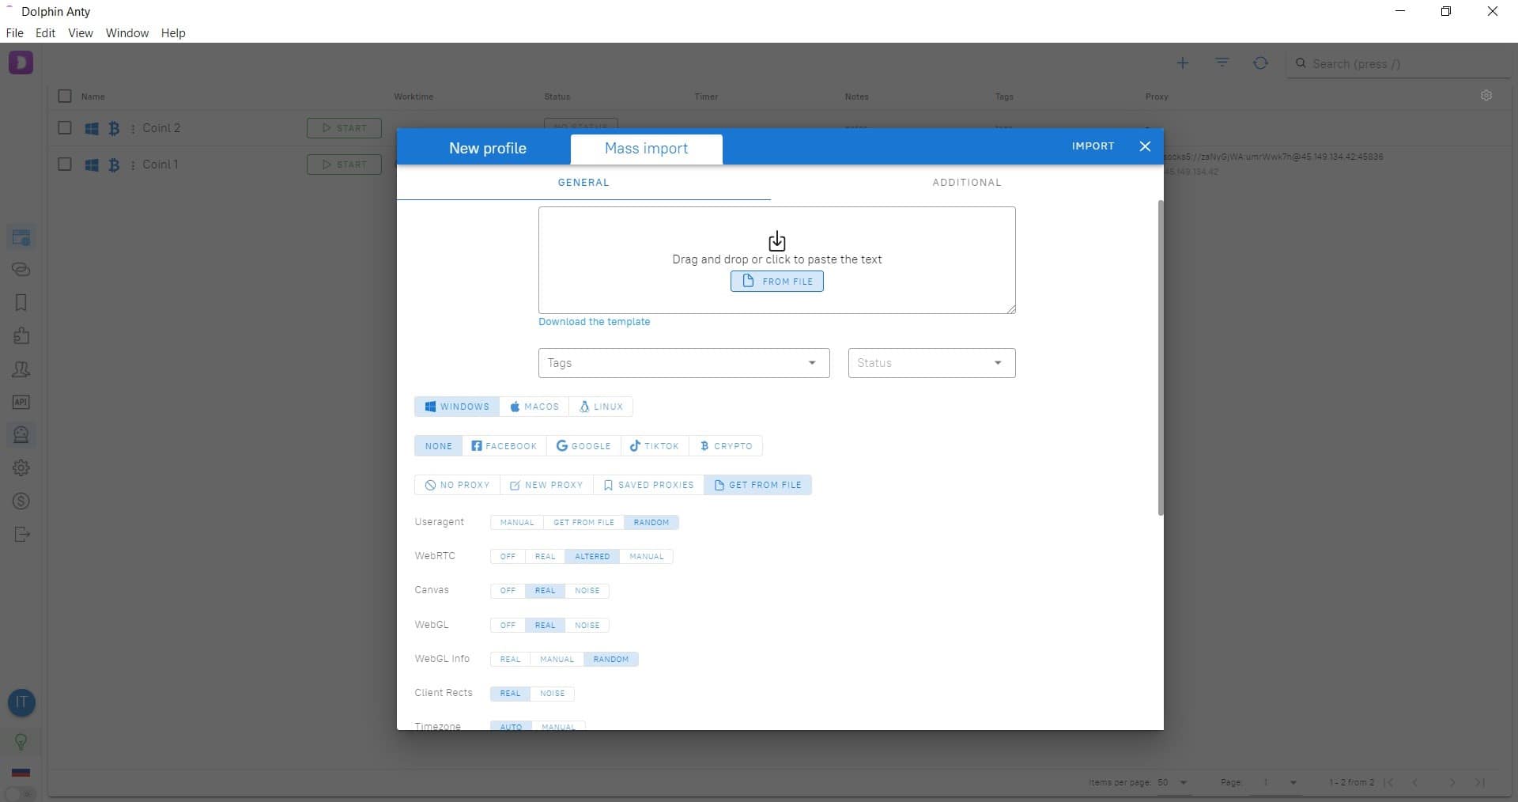Open the ADDITIONAL tab

click(x=966, y=183)
